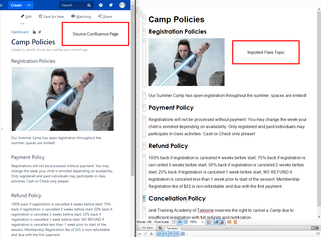Click the magnifying glass search icon
Image resolution: width=321 pixels, height=237 pixels.
(89, 5)
